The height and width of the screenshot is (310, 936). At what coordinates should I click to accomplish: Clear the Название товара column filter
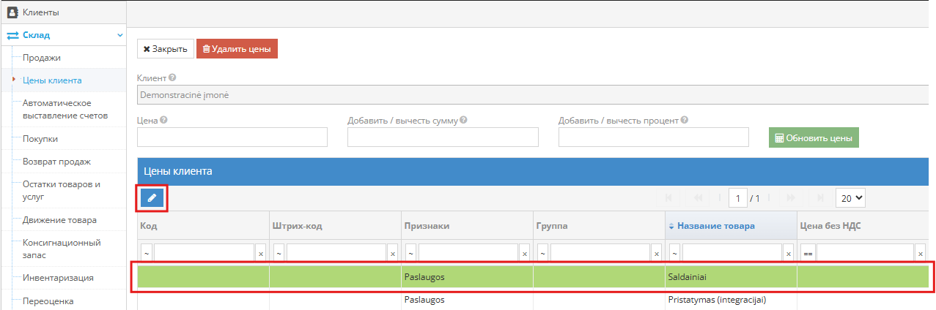tap(789, 253)
